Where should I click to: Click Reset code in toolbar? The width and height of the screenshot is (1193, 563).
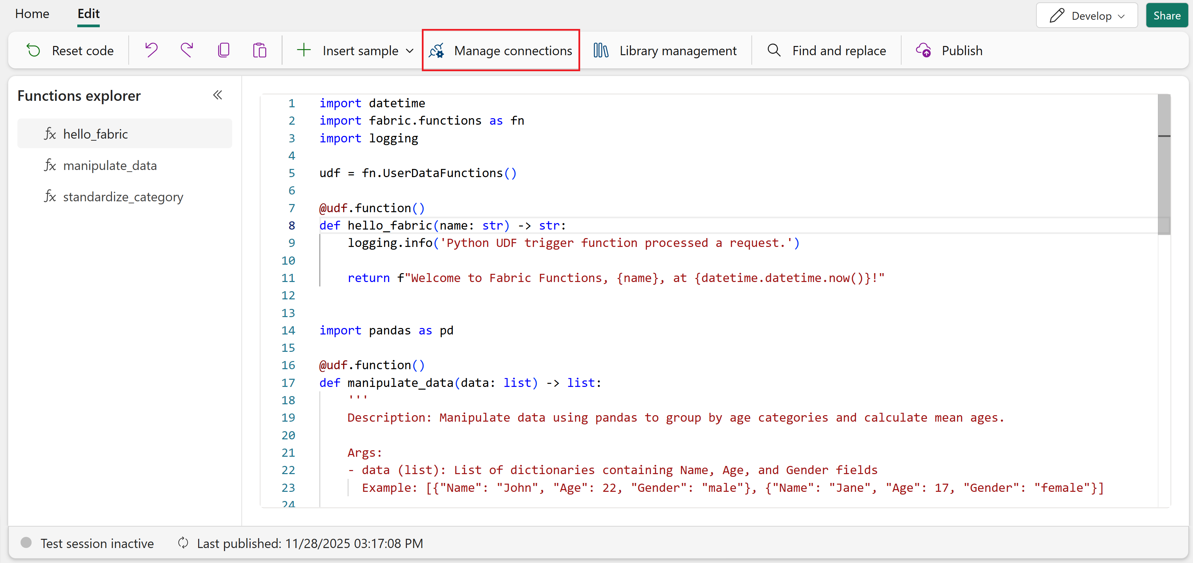tap(70, 50)
